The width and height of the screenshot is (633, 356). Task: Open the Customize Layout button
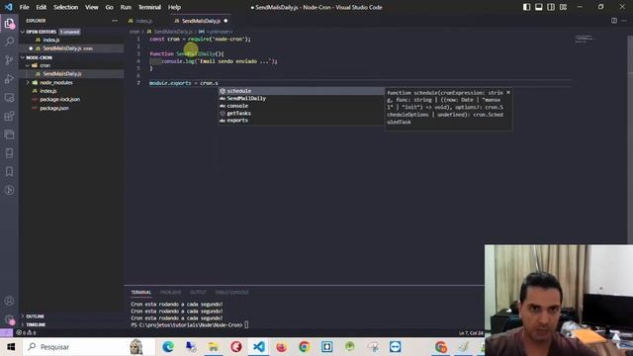(x=563, y=7)
